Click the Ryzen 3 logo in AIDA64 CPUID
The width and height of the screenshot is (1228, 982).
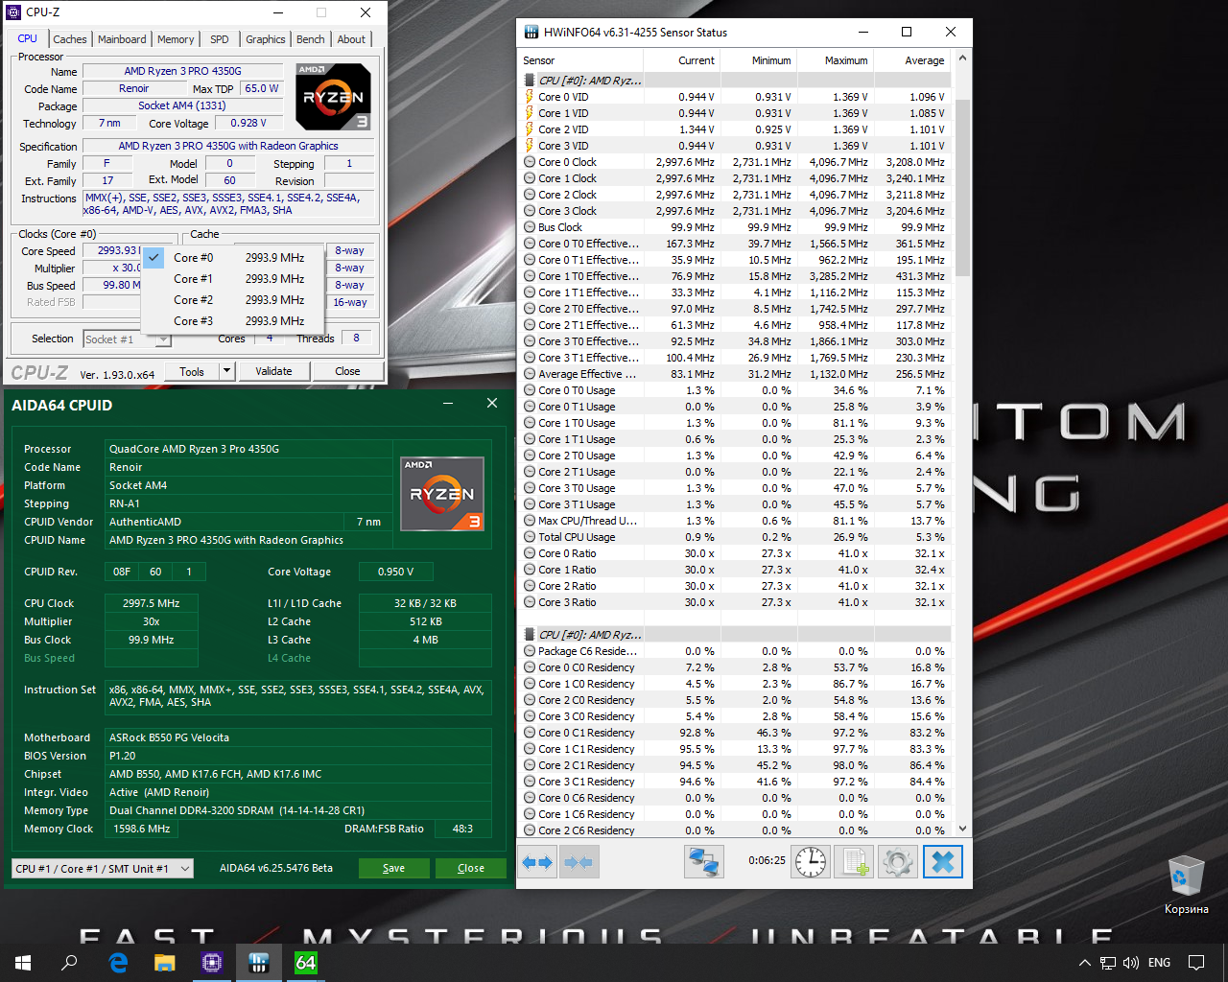[x=441, y=494]
